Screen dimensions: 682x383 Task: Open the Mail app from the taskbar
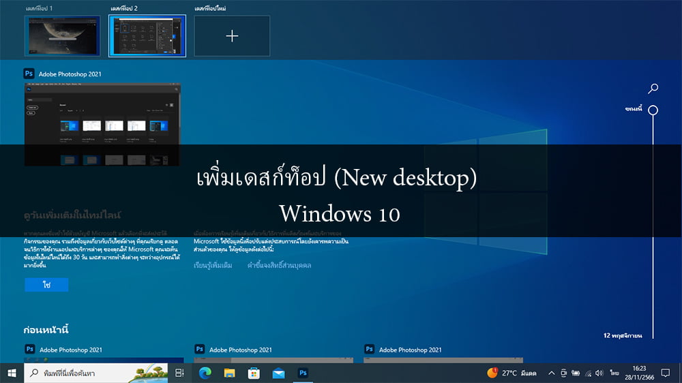point(278,373)
